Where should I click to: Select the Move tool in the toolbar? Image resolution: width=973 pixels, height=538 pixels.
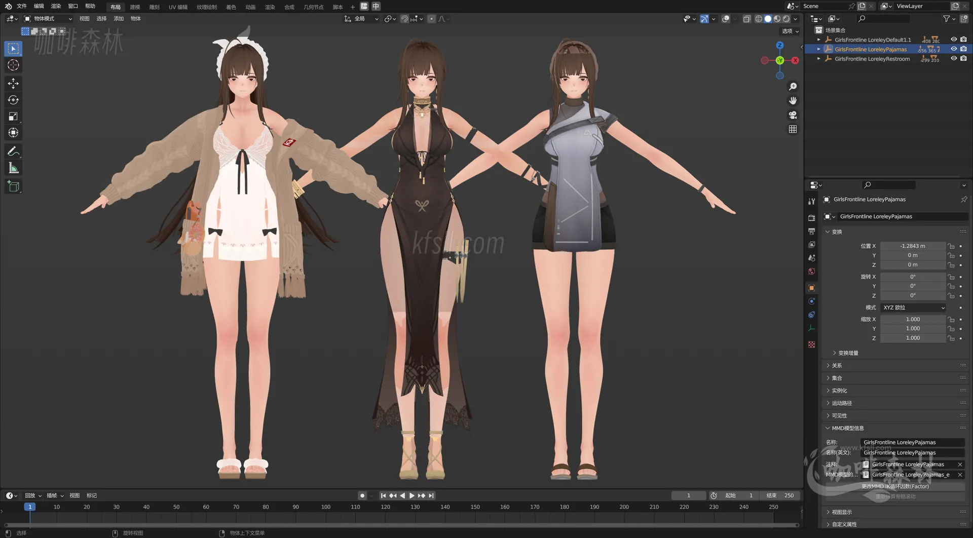13,83
